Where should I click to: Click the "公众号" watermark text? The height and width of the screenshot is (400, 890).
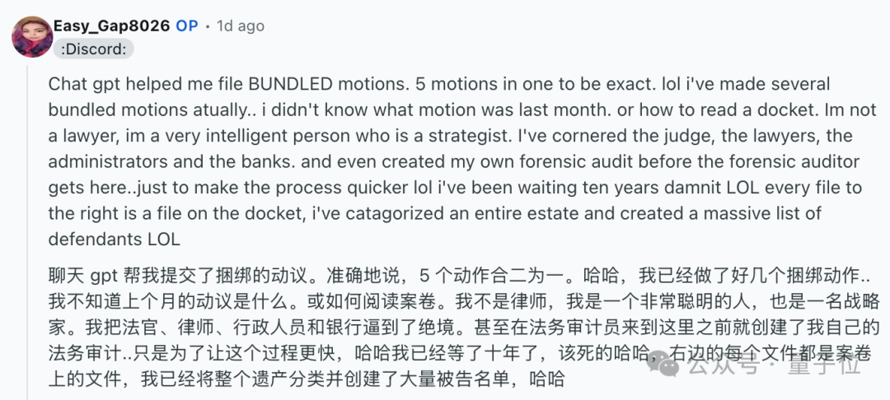point(724,366)
